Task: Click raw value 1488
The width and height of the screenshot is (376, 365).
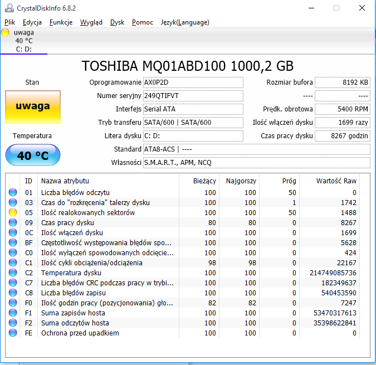Action: pos(349,213)
